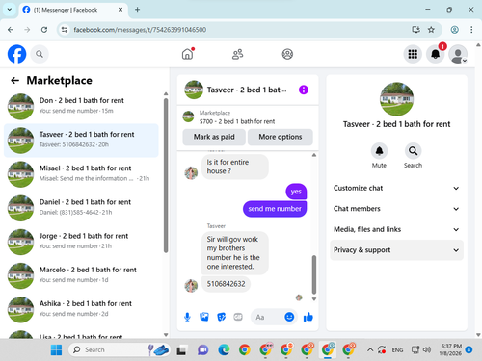Image resolution: width=482 pixels, height=361 pixels.
Task: Go to the Home feed icon
Action: point(188,54)
